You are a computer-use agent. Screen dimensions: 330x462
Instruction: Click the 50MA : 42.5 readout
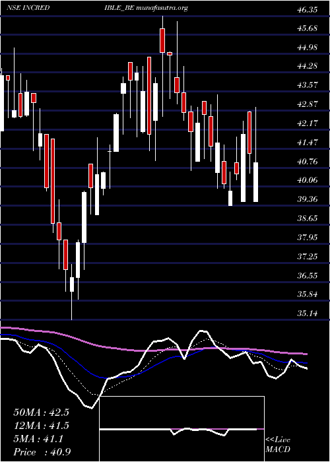point(41,412)
